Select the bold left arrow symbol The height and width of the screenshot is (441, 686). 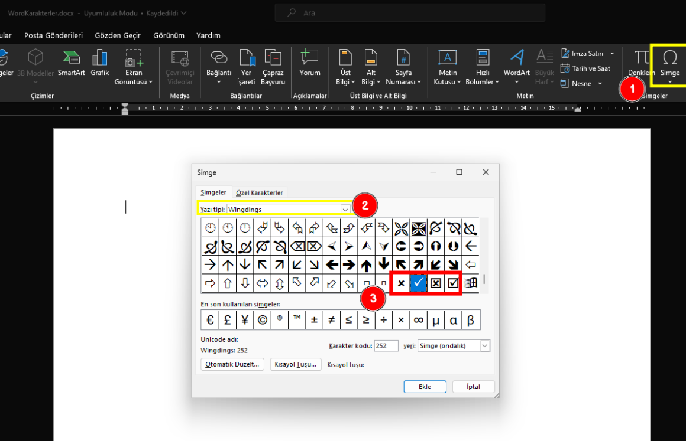[x=332, y=264]
